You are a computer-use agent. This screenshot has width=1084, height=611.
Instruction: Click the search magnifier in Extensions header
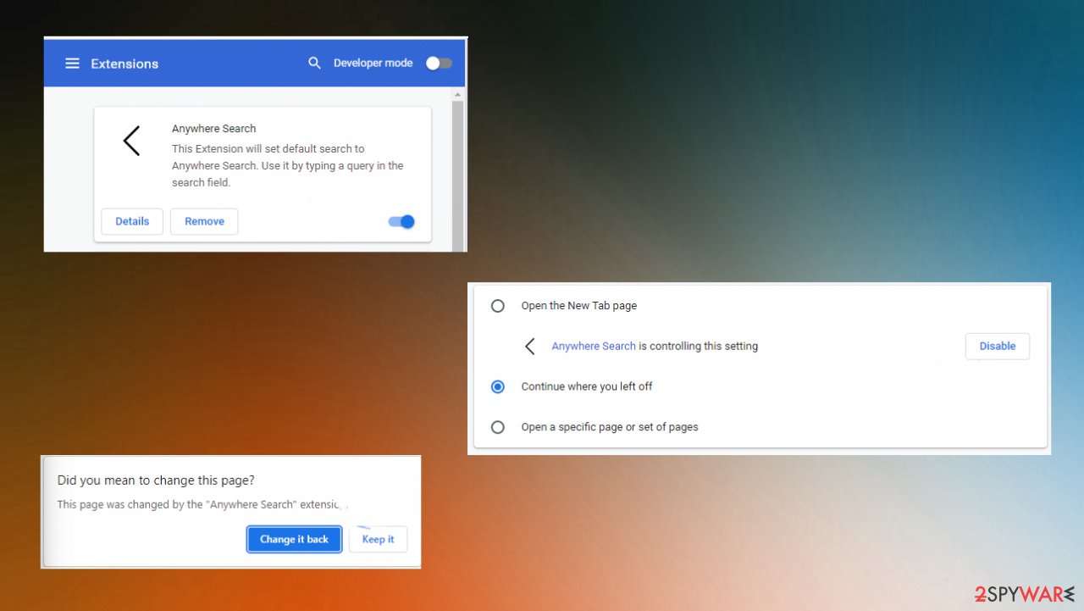314,64
